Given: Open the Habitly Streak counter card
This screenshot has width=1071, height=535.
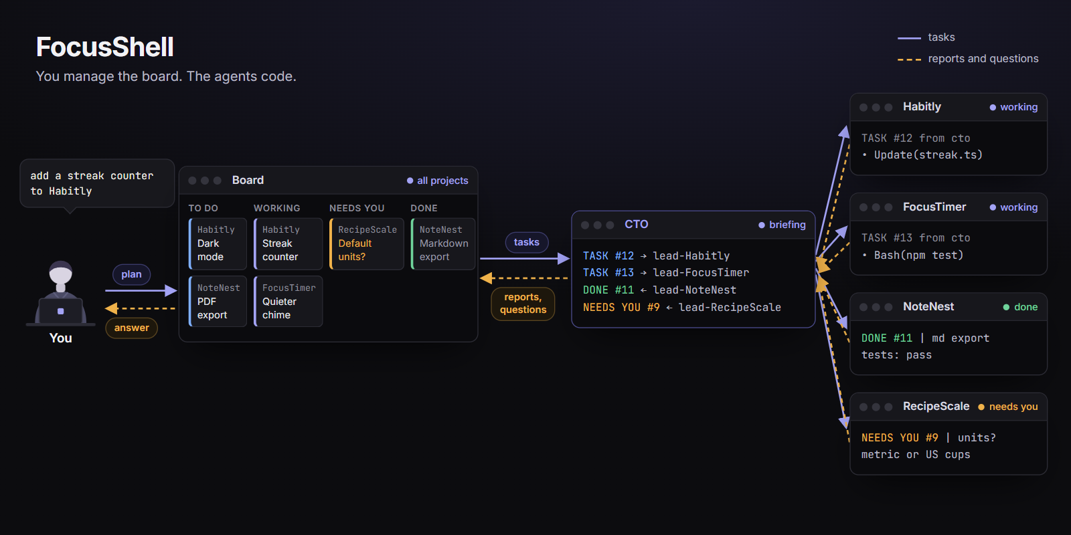Looking at the screenshot, I should [289, 244].
